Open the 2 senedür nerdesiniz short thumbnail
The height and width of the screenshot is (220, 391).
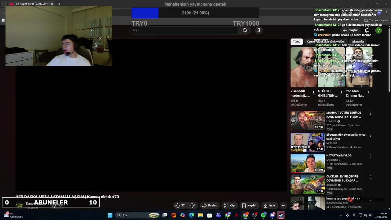[303, 67]
